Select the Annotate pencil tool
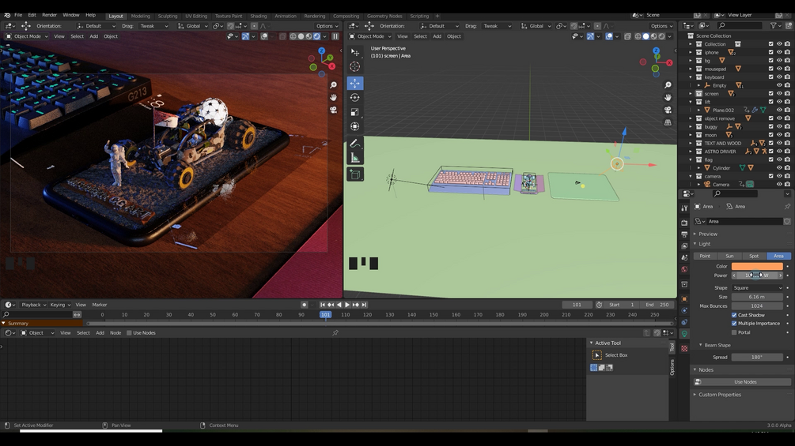The height and width of the screenshot is (446, 795). click(355, 144)
